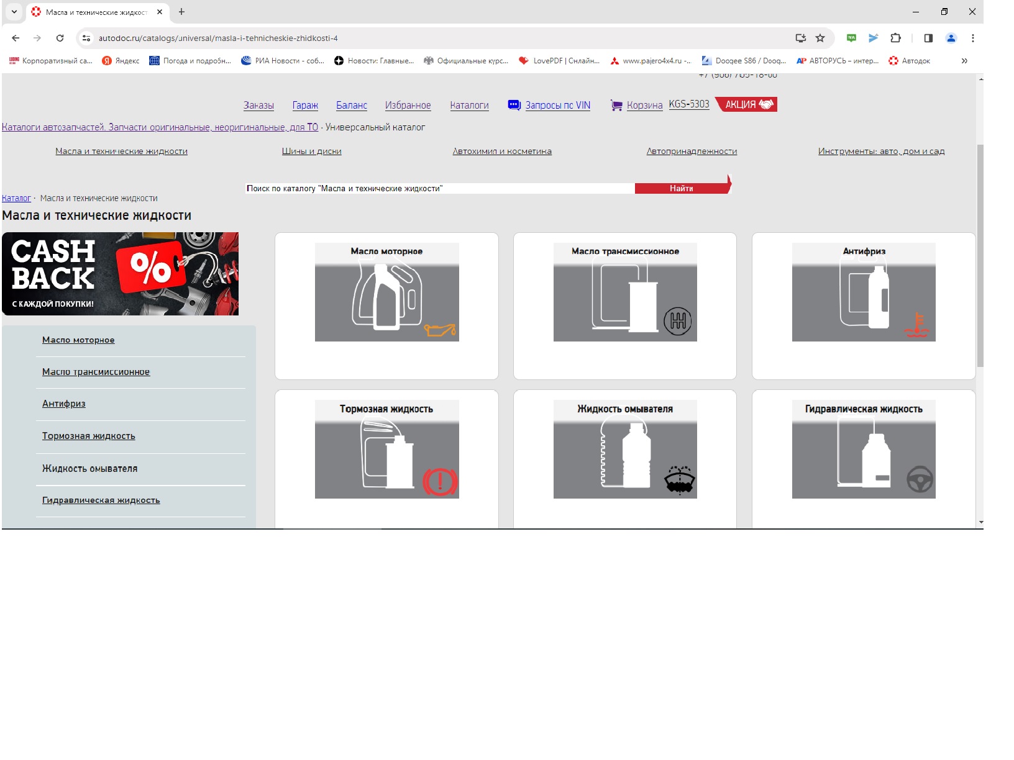Select Масло трансмиссионное in the sidebar
This screenshot has width=1014, height=760.
96,372
